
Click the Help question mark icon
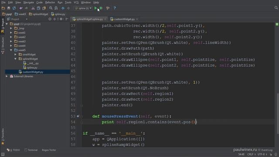[115, 8]
